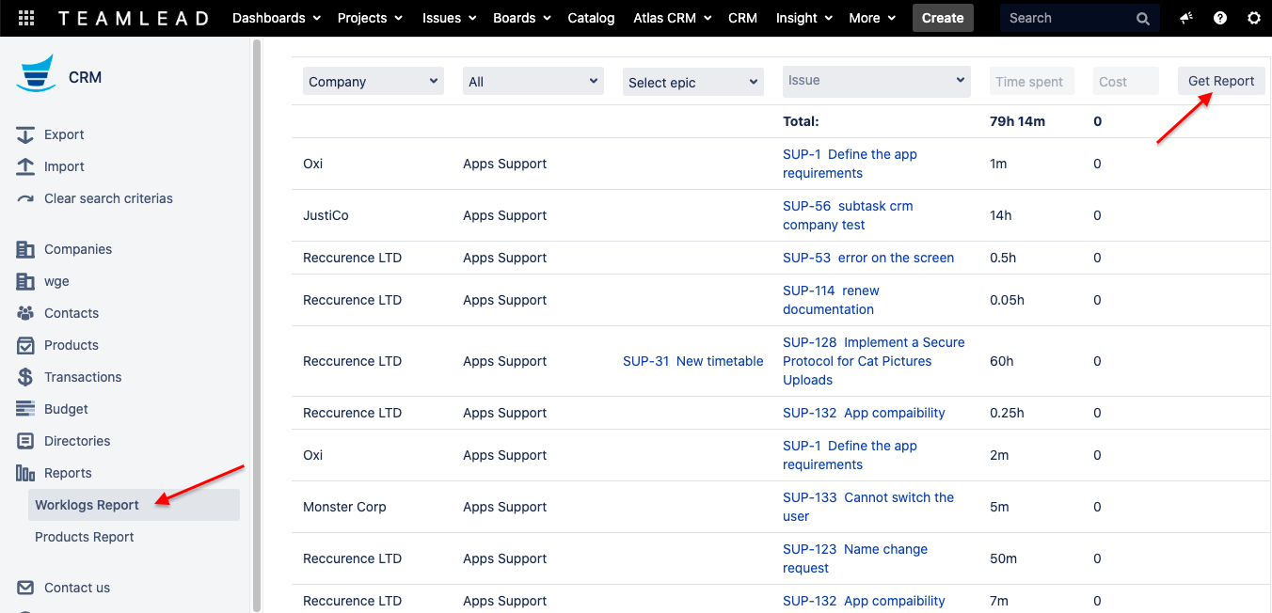Open the settings gear icon
The image size is (1272, 613).
[1253, 18]
